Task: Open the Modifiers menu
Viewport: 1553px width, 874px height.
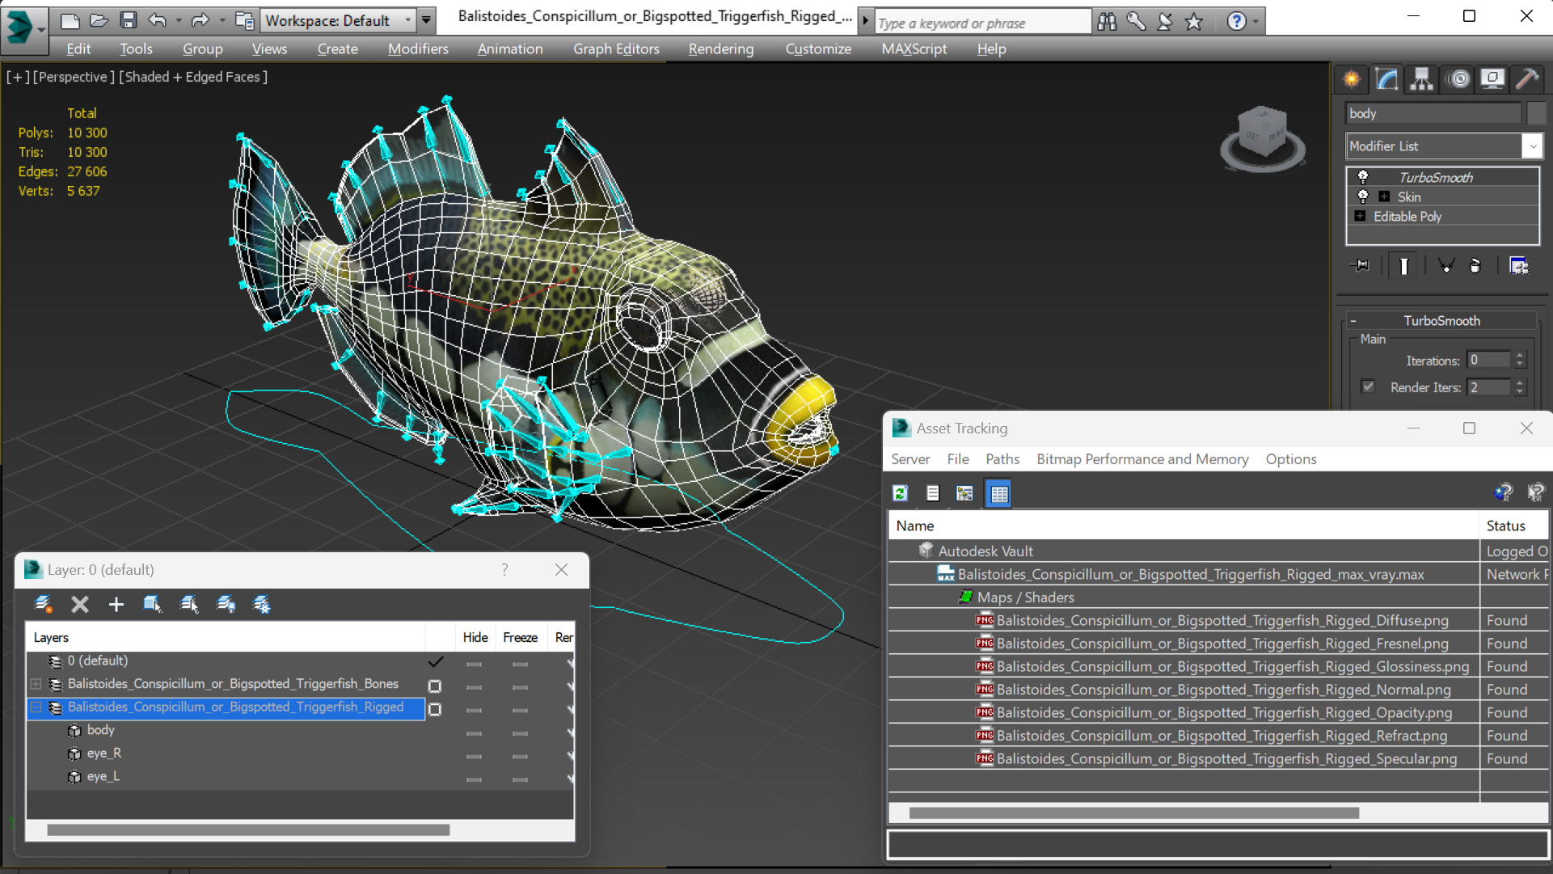Action: pos(417,49)
